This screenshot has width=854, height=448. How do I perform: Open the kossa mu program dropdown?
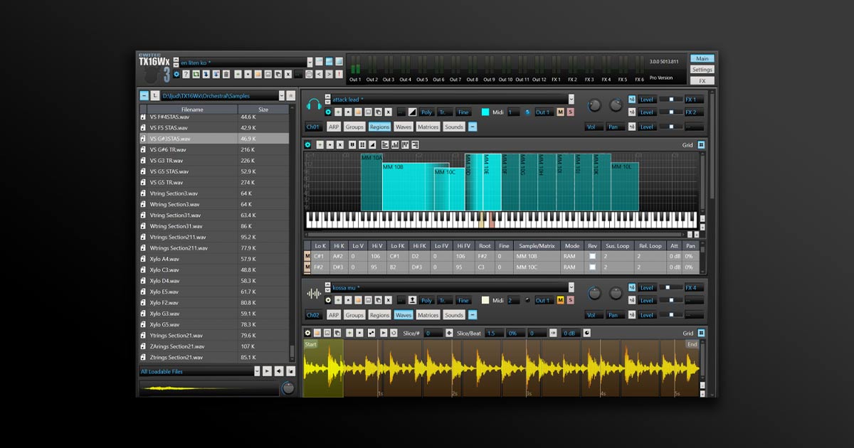571,287
